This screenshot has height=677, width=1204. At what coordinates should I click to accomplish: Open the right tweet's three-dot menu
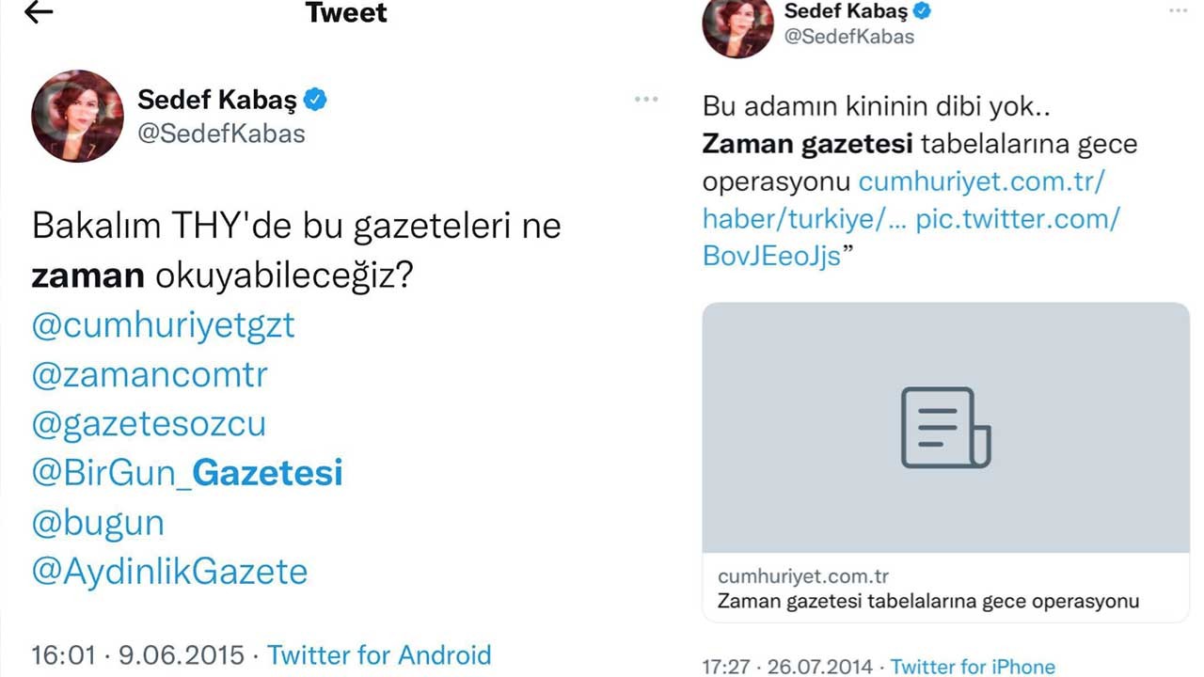(x=1178, y=10)
